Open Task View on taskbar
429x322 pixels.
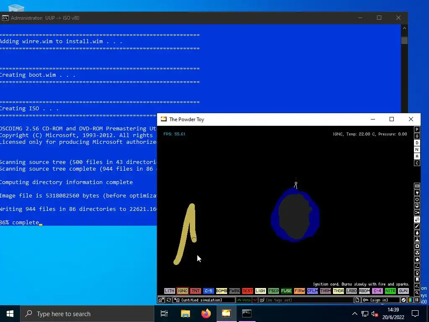[x=164, y=314]
